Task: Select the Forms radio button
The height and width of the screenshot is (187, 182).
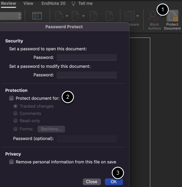Action: click(15, 129)
